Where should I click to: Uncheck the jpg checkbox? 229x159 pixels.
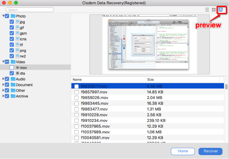tap(12, 22)
